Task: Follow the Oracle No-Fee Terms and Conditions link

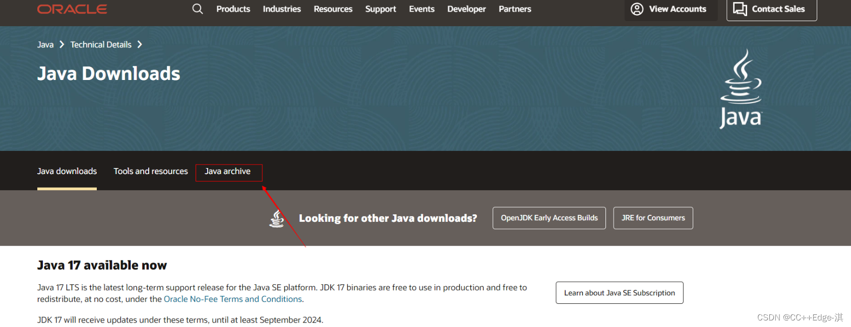Action: [x=233, y=299]
